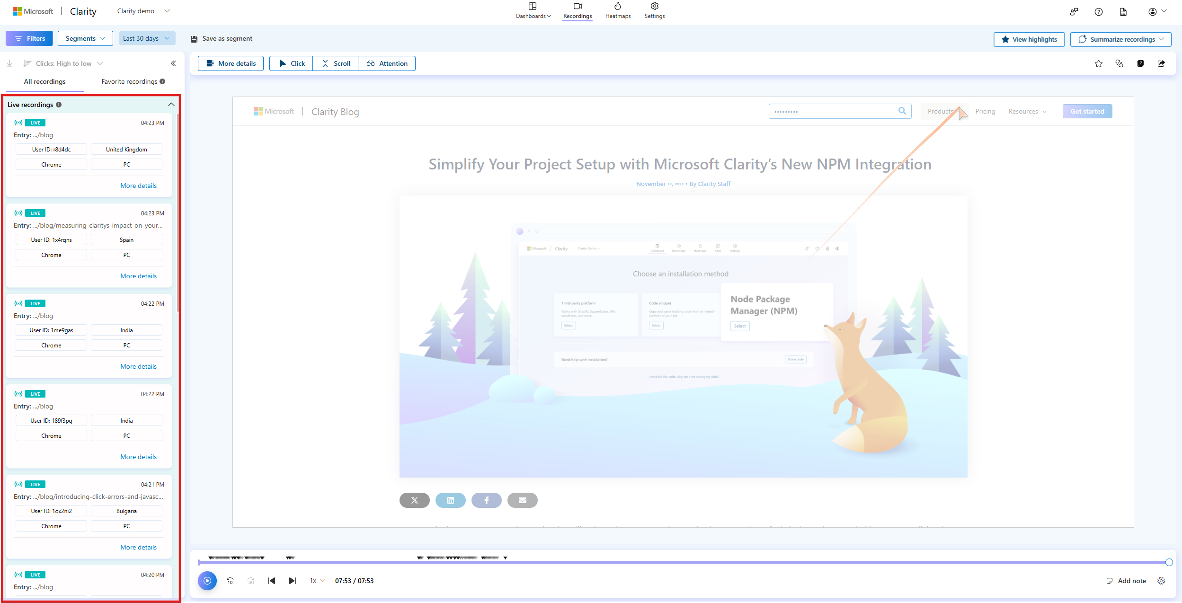1182x603 pixels.
Task: Go to the Settings tab
Action: pyautogui.click(x=654, y=10)
